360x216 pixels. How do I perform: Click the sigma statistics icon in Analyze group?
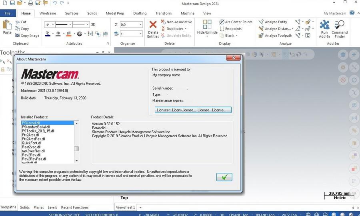tap(308, 35)
